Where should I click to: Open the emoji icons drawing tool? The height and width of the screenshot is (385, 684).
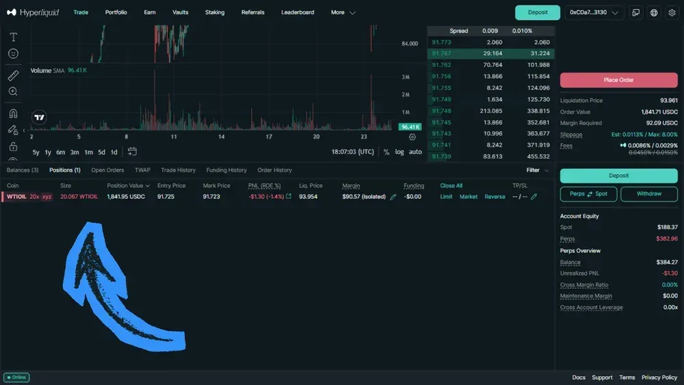13,53
